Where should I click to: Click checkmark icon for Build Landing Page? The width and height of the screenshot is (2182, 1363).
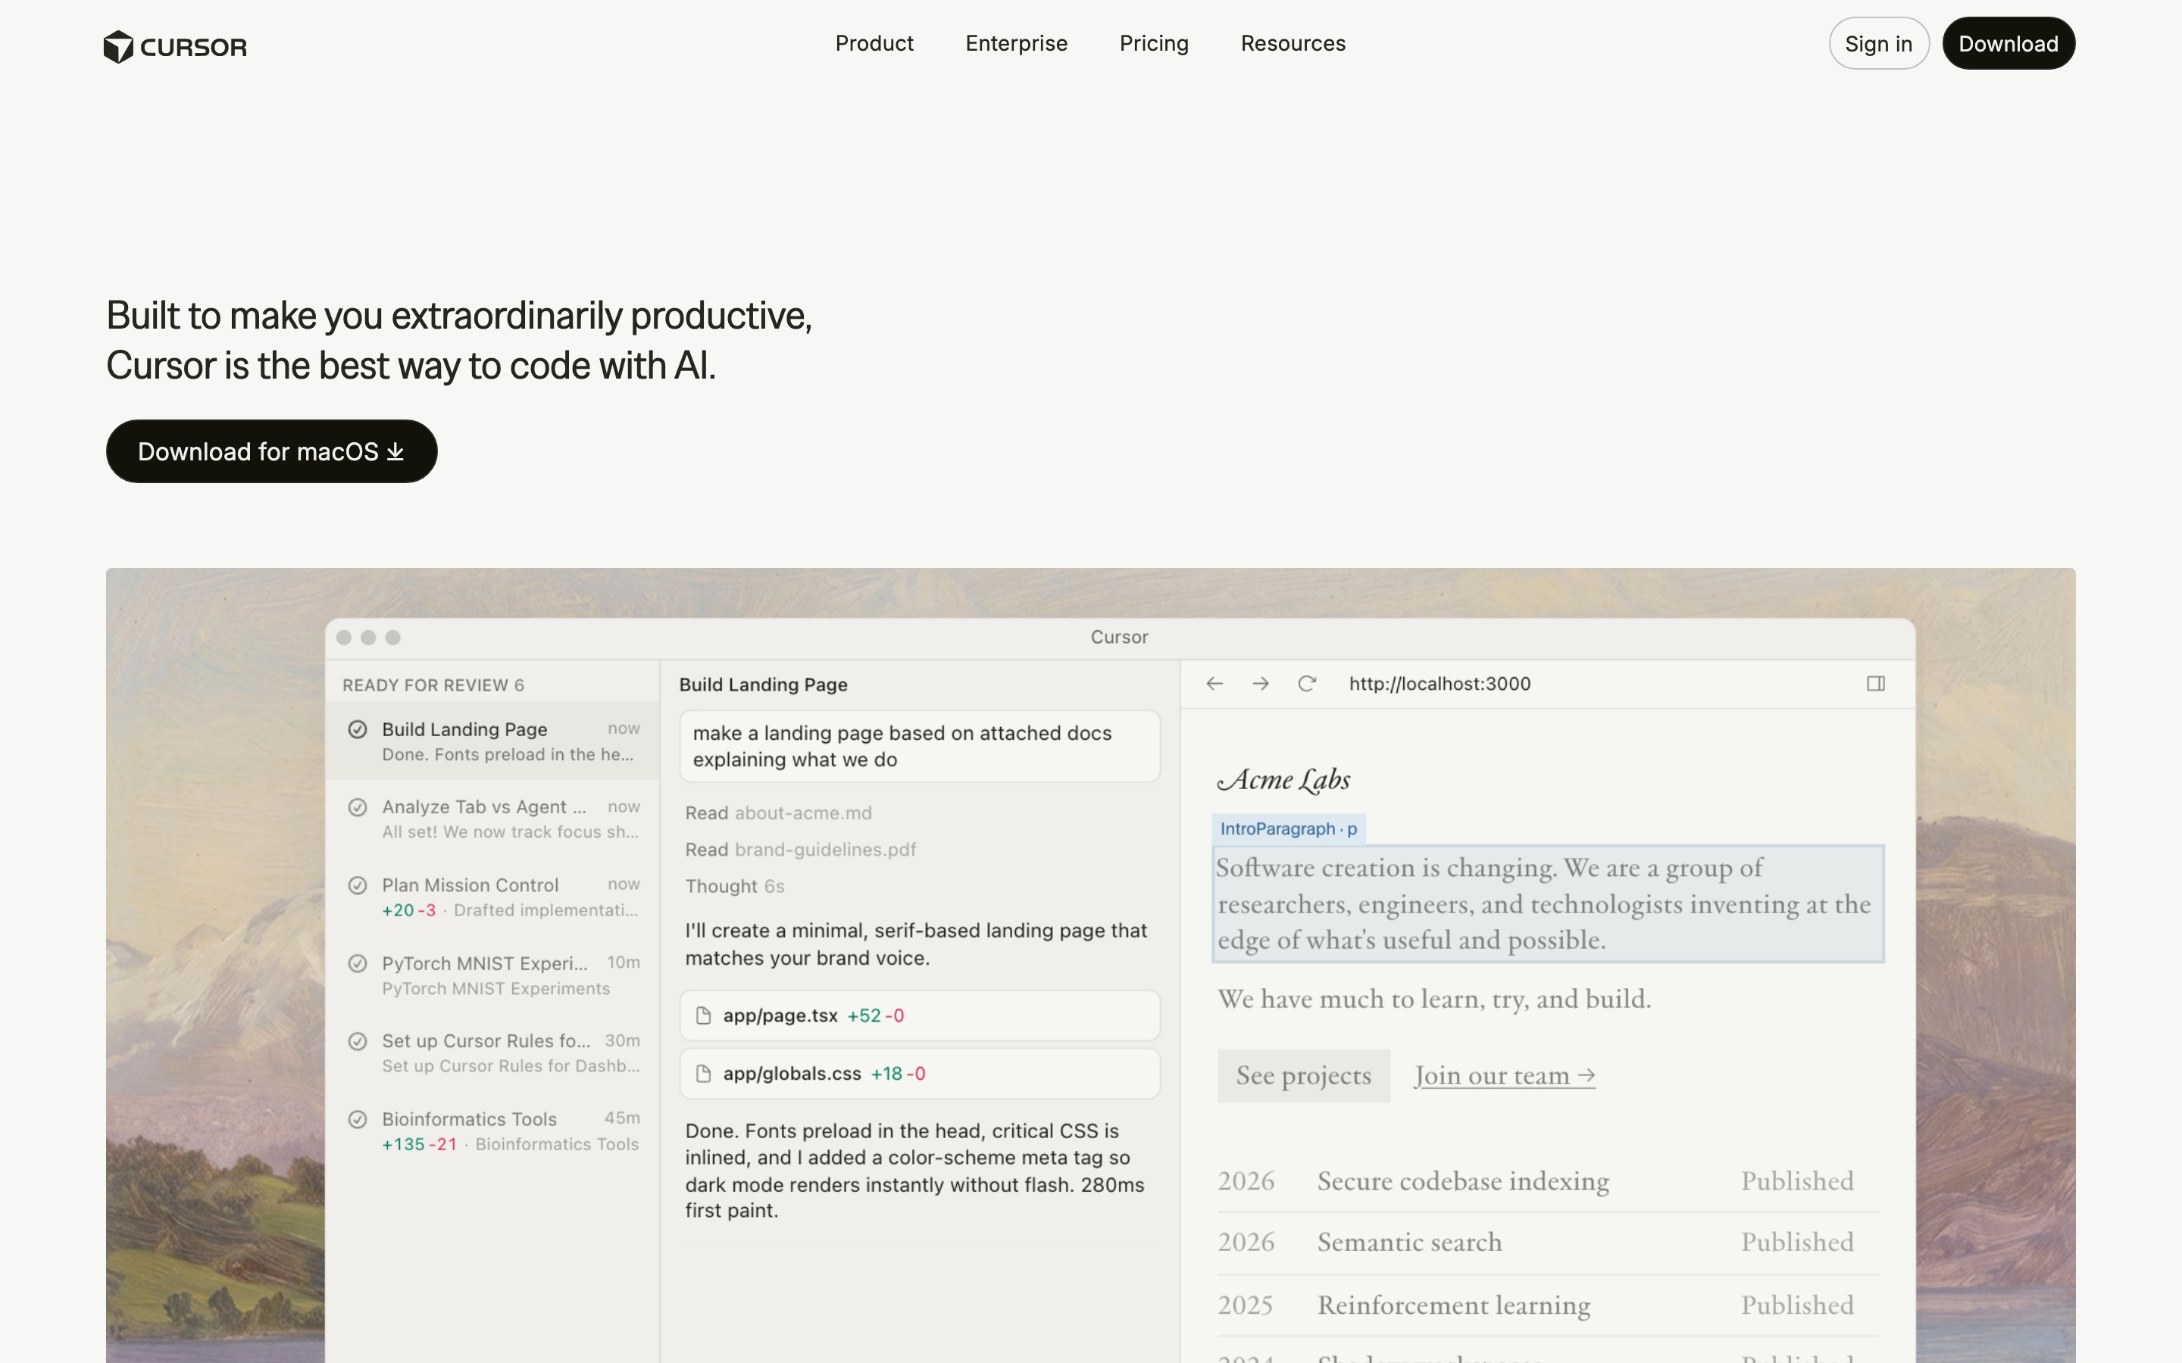click(358, 729)
